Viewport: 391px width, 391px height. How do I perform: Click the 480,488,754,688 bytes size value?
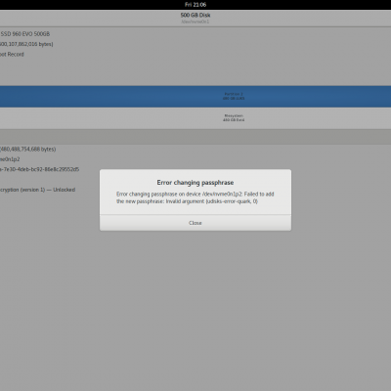coord(28,150)
